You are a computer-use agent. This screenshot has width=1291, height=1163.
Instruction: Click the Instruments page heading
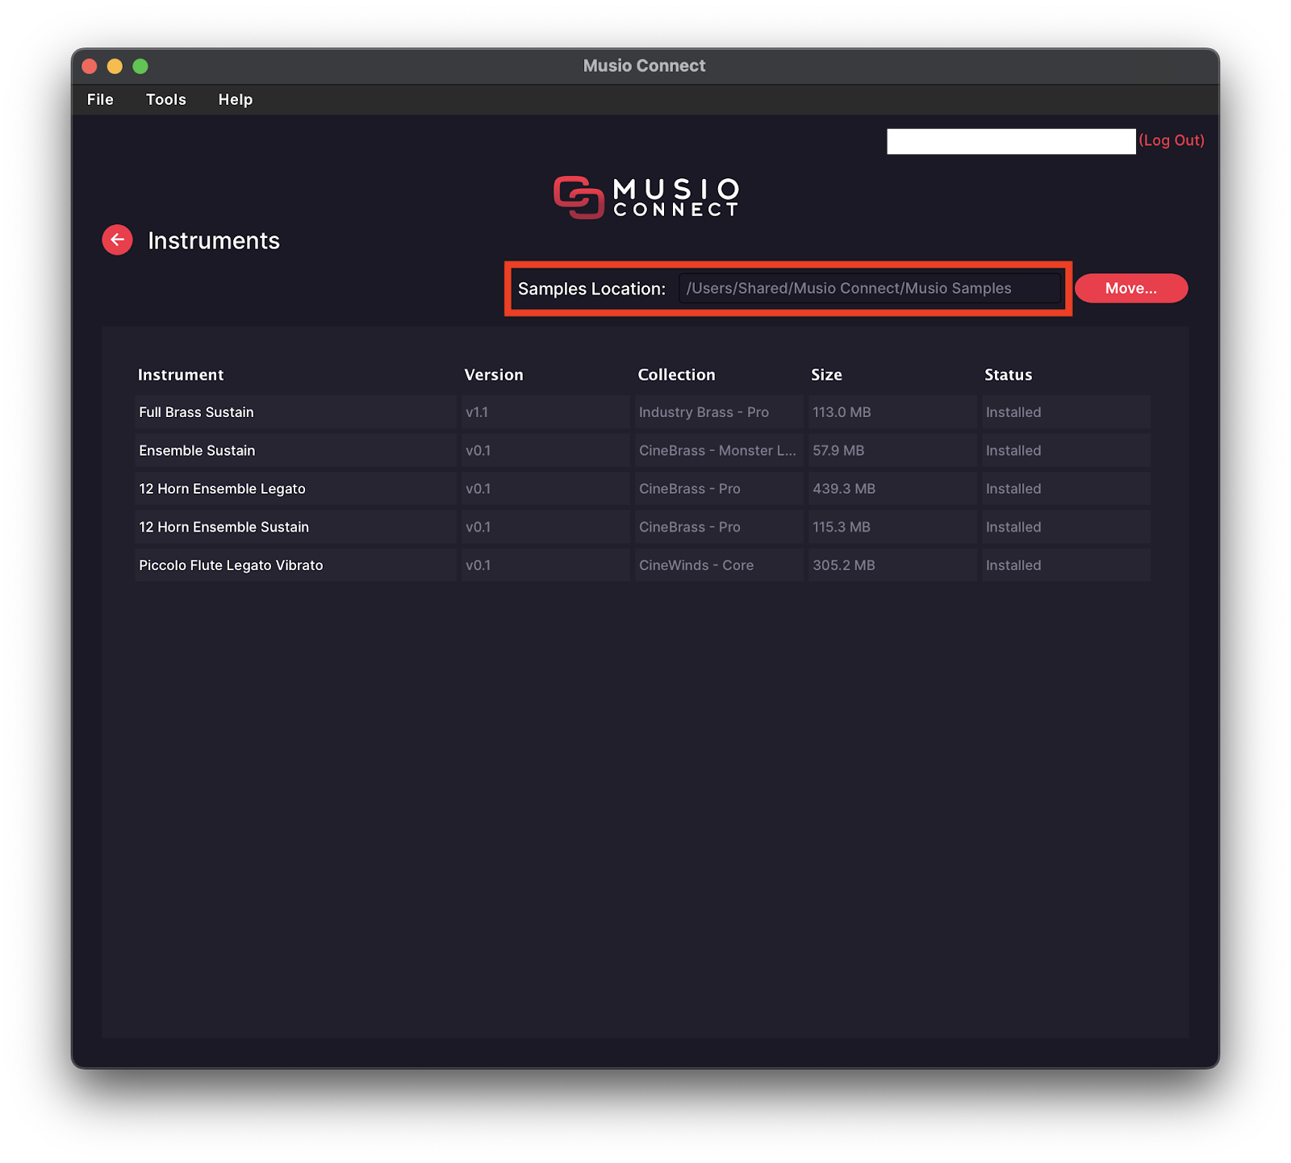pyautogui.click(x=214, y=240)
